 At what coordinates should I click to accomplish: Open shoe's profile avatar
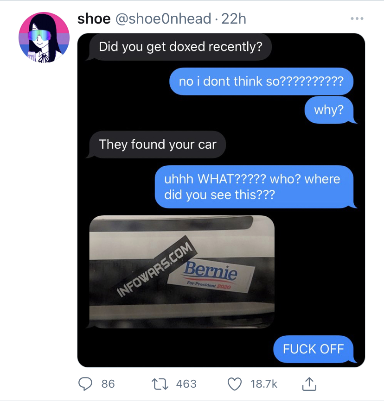point(44,37)
